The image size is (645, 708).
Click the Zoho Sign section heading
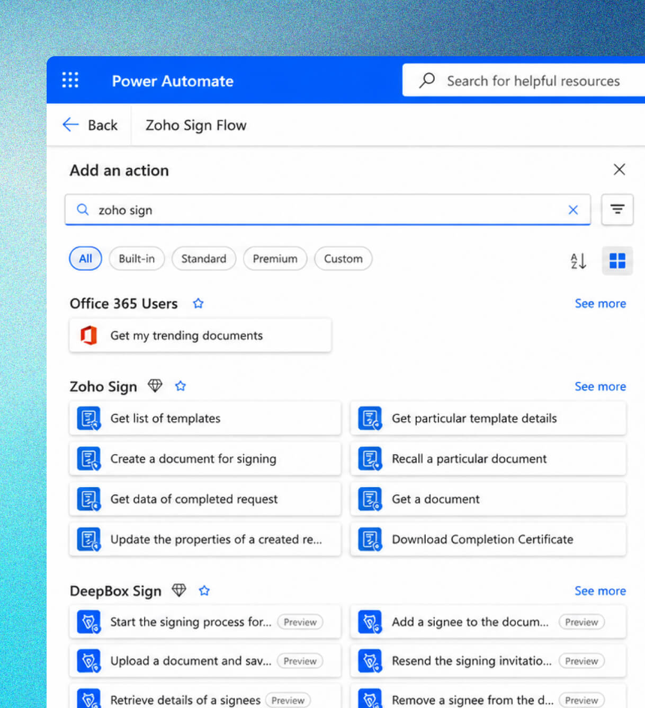pos(103,386)
